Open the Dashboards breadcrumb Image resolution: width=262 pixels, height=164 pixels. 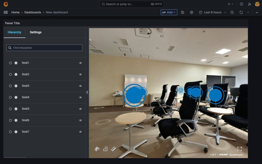pyautogui.click(x=33, y=12)
